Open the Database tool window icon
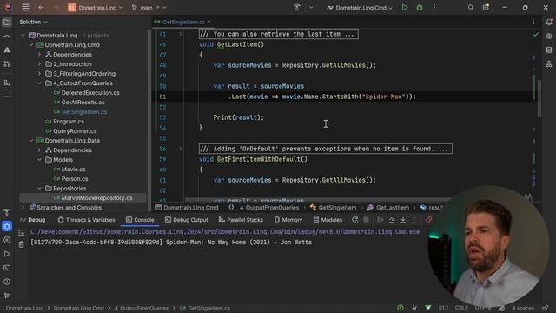The height and width of the screenshot is (313, 556). pyautogui.click(x=549, y=50)
